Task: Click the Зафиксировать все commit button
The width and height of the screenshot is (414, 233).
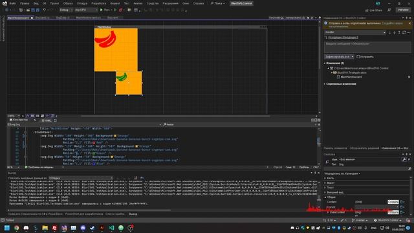Action: tap(337, 56)
